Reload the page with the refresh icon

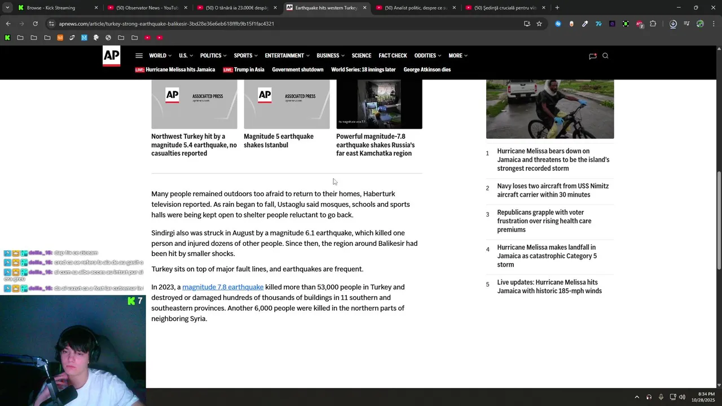click(35, 24)
